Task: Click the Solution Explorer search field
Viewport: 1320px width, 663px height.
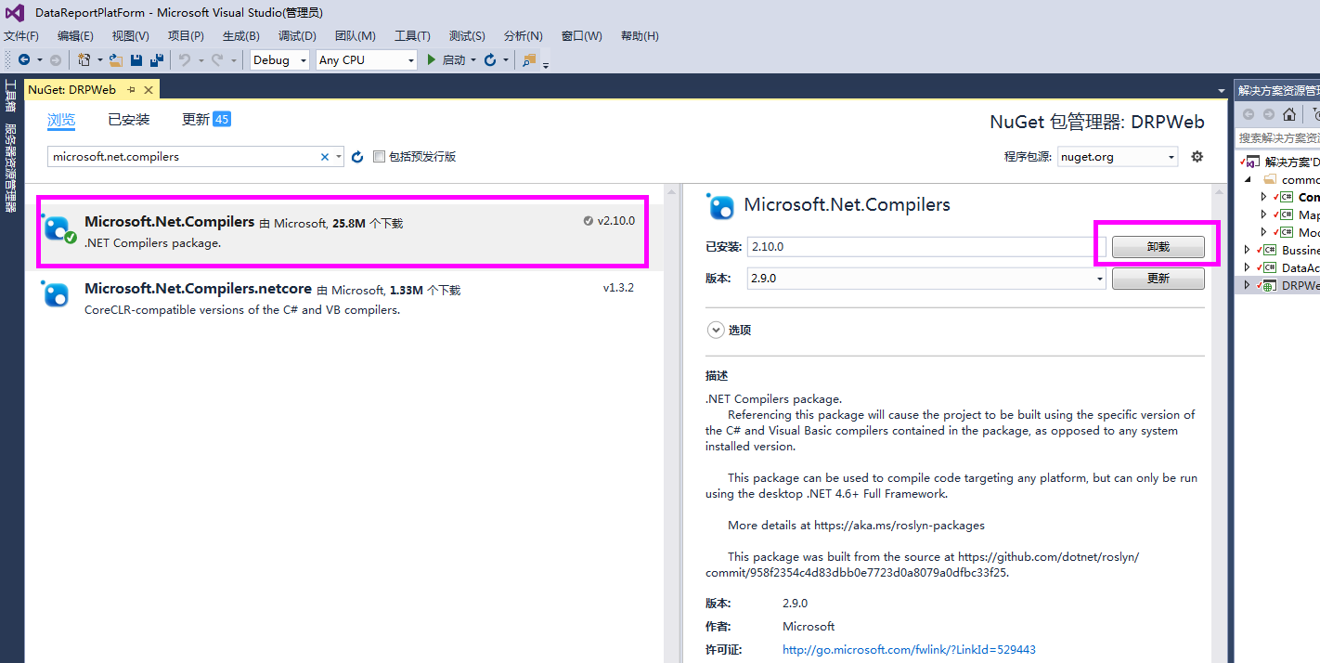Action: click(1278, 137)
